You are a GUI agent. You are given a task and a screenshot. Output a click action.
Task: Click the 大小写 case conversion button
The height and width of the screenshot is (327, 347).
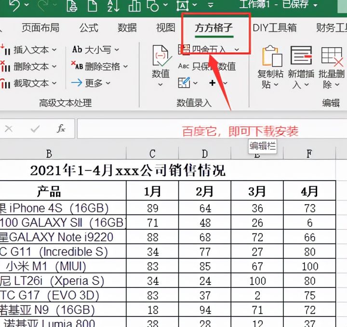tap(95, 50)
